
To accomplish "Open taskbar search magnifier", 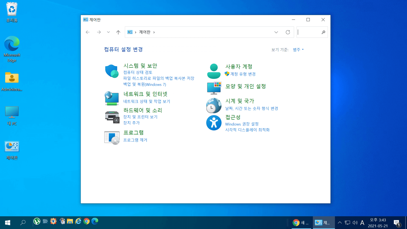I will click(x=23, y=223).
